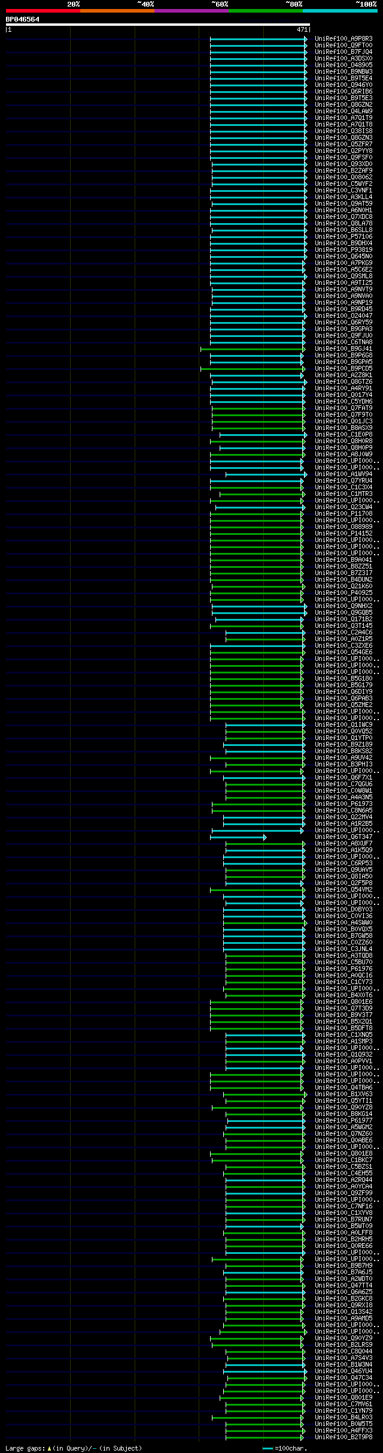The width and height of the screenshot is (383, 1453).
Task: Select the UniRef100_P61973 entry
Action: 344,804
